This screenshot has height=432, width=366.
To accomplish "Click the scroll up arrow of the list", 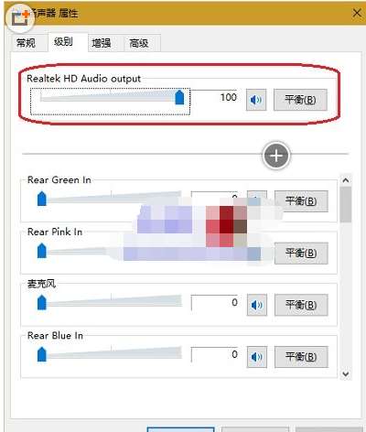I will [x=346, y=180].
